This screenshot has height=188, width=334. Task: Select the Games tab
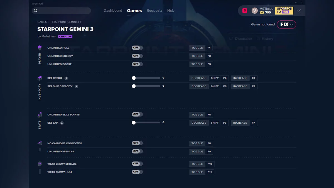(x=134, y=11)
